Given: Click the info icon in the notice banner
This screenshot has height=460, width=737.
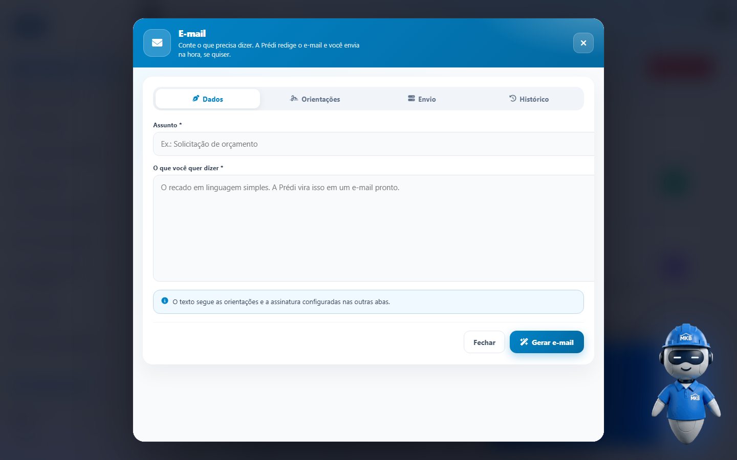Looking at the screenshot, I should [x=165, y=301].
